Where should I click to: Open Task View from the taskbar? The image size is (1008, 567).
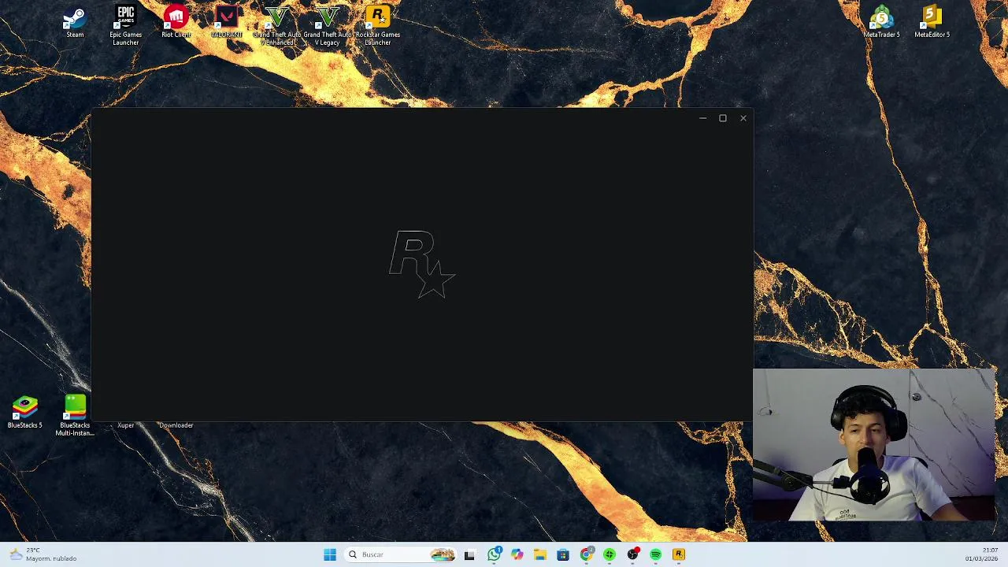469,554
